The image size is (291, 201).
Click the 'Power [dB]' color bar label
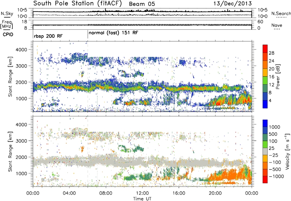click(x=278, y=77)
